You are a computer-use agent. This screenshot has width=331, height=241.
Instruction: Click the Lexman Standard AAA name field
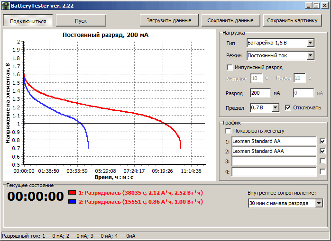coord(274,151)
